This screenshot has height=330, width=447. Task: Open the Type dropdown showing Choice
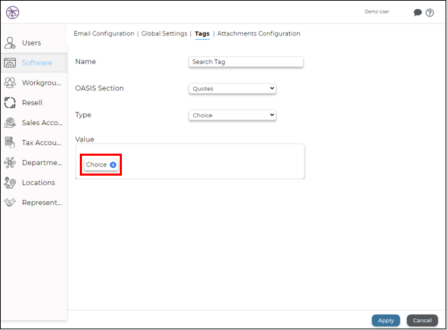[232, 115]
